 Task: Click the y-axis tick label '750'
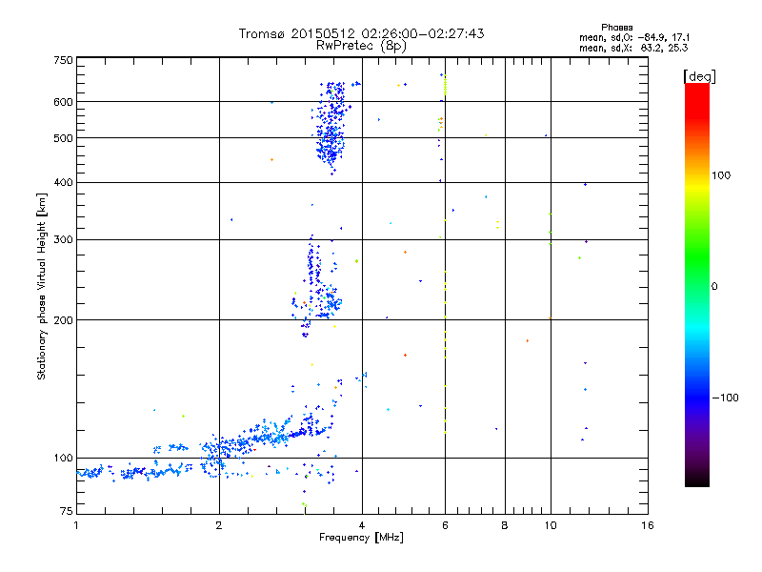pyautogui.click(x=63, y=60)
